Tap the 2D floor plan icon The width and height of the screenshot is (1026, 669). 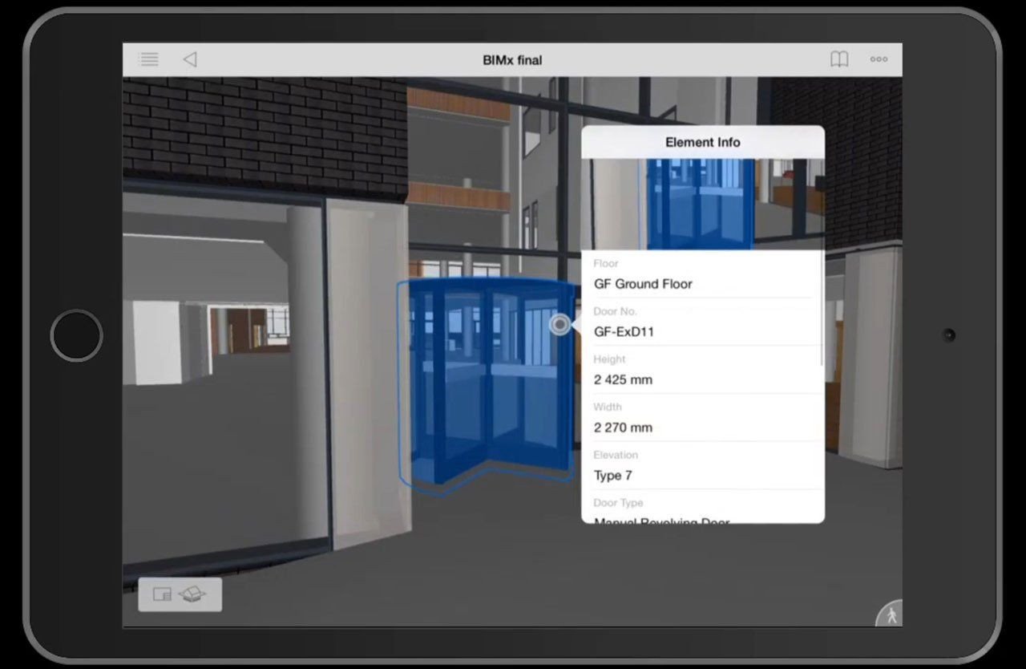point(162,594)
